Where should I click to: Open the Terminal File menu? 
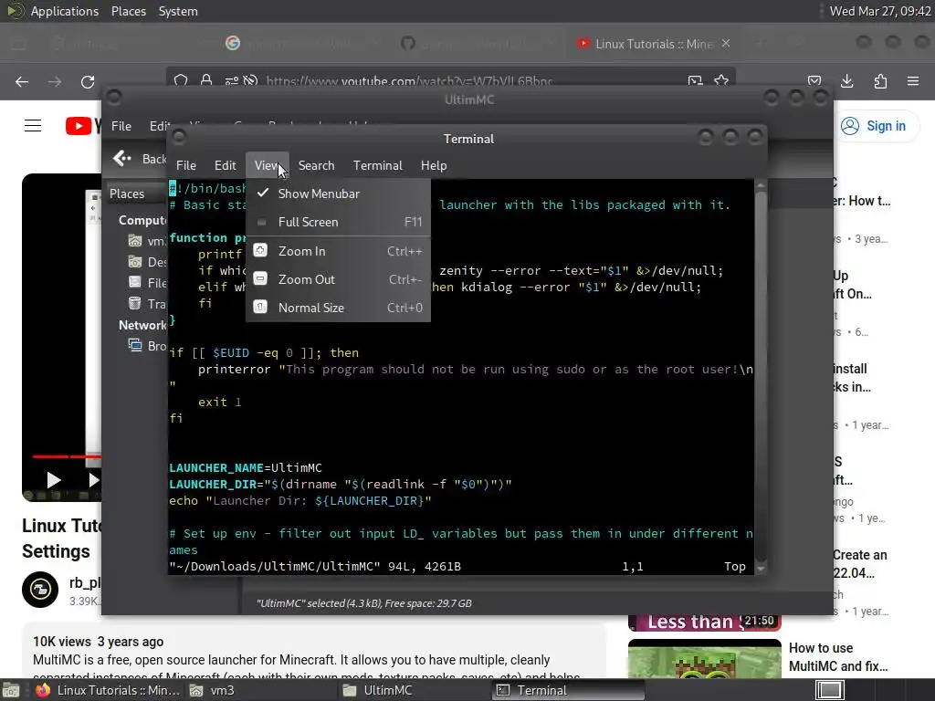pos(186,165)
